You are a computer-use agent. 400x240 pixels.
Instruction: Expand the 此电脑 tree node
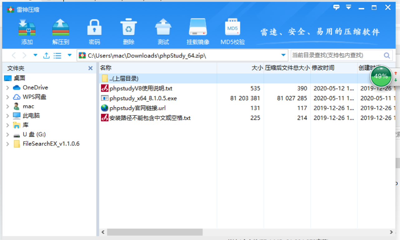(x=8, y=116)
